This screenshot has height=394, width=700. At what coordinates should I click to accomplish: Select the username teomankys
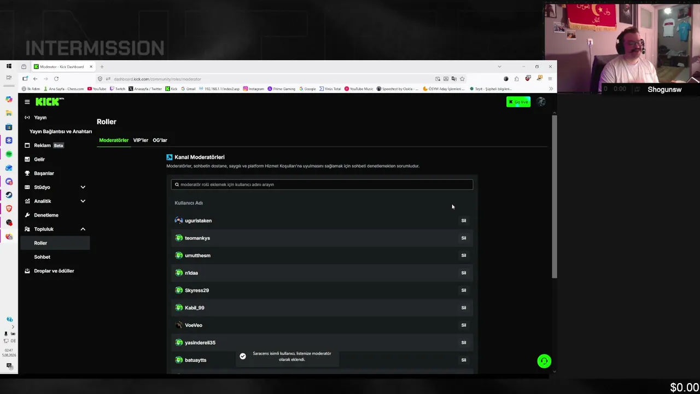[x=197, y=238]
